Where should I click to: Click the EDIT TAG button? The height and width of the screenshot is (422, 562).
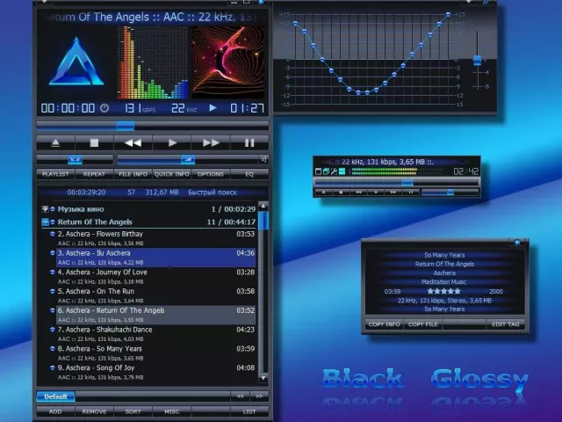tap(506, 324)
